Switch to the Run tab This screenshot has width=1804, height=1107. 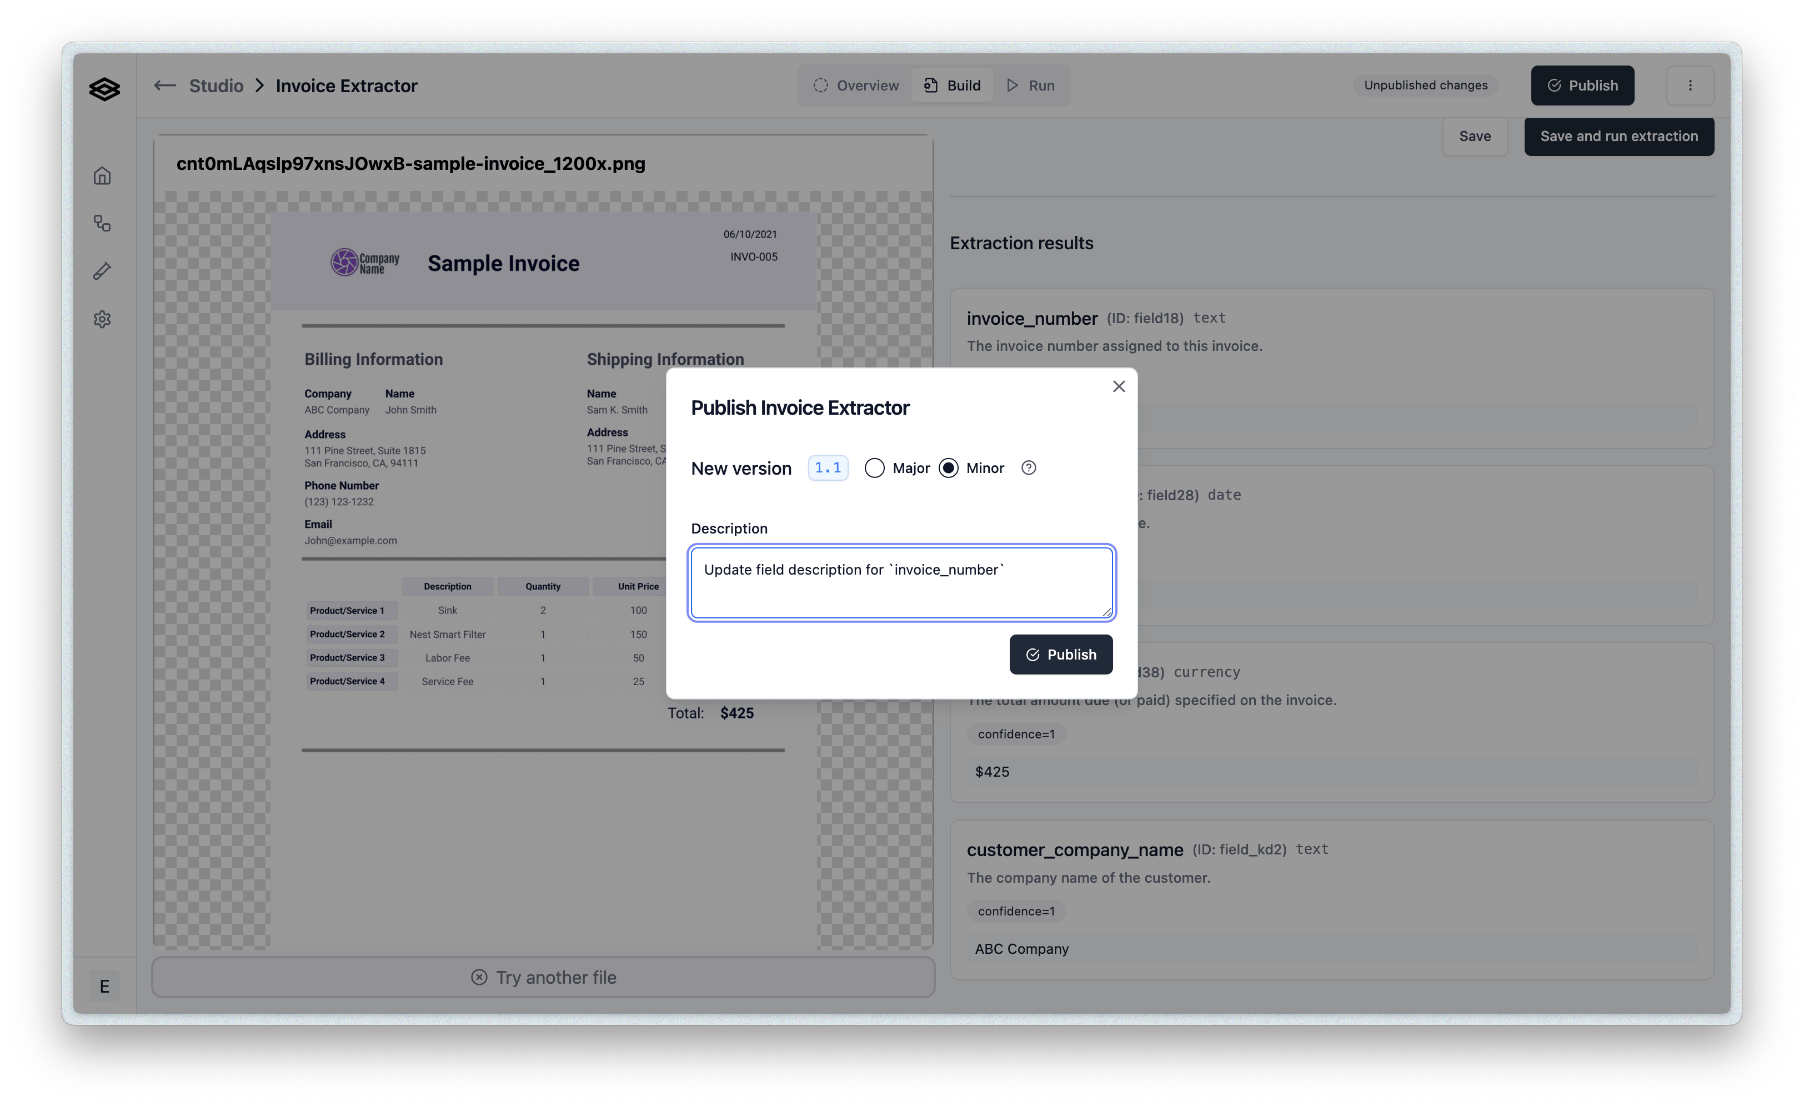1030,85
